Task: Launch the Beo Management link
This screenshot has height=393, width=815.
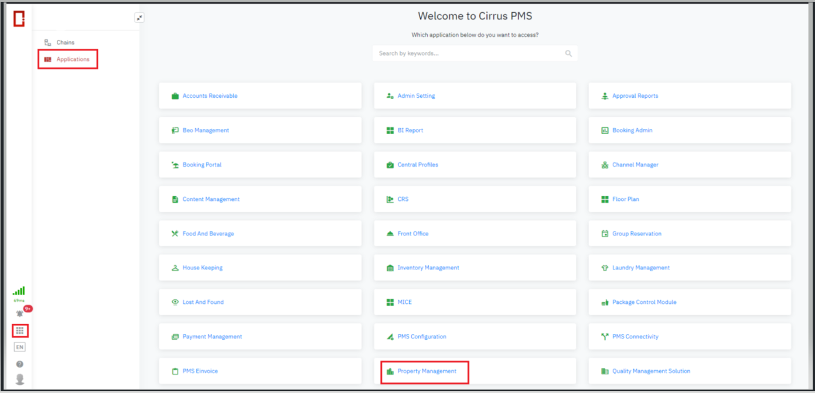Action: (206, 131)
